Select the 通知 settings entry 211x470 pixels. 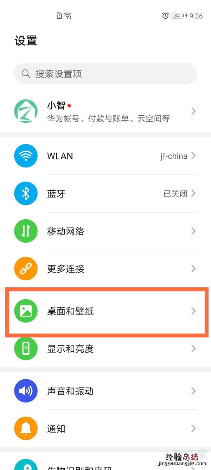[x=105, y=429]
